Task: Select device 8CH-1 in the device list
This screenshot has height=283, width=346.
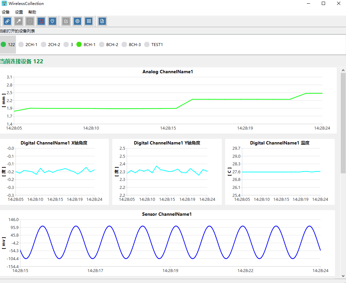Action: 86,44
